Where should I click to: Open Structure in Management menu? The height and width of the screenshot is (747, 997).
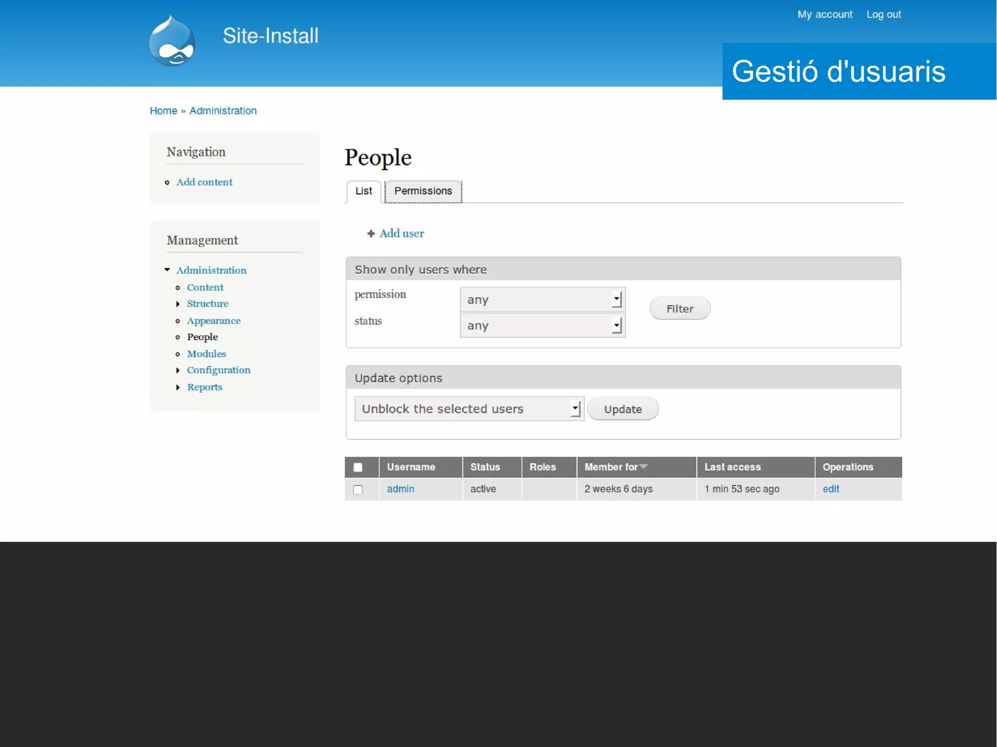click(207, 304)
